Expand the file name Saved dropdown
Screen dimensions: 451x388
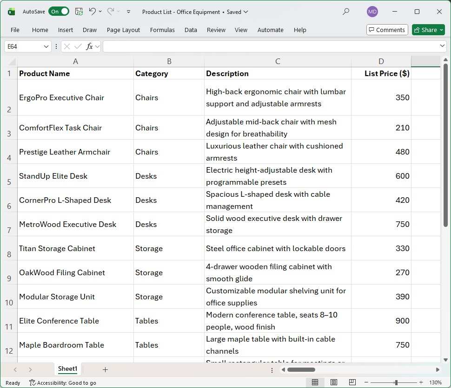(245, 12)
